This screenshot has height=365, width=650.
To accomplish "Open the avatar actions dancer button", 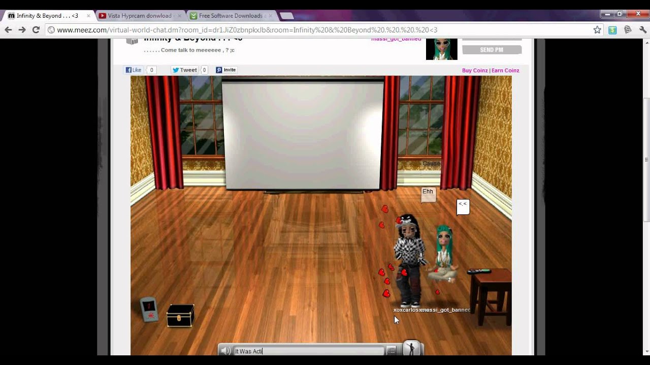I will (412, 348).
